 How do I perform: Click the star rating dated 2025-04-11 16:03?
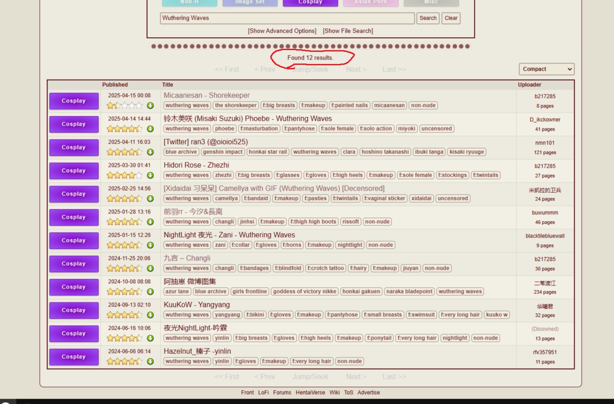pyautogui.click(x=124, y=152)
